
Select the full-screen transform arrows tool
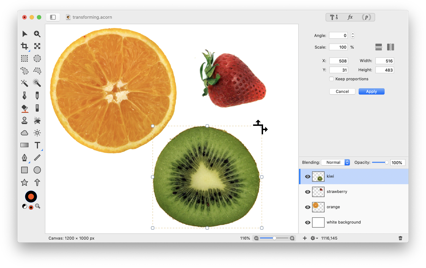(x=37, y=46)
